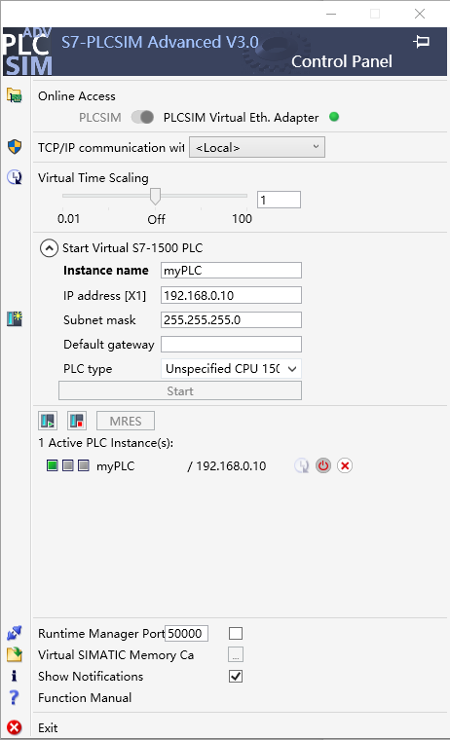Uncheck the Show Notifications checkbox
The height and width of the screenshot is (740, 450).
coord(236,677)
